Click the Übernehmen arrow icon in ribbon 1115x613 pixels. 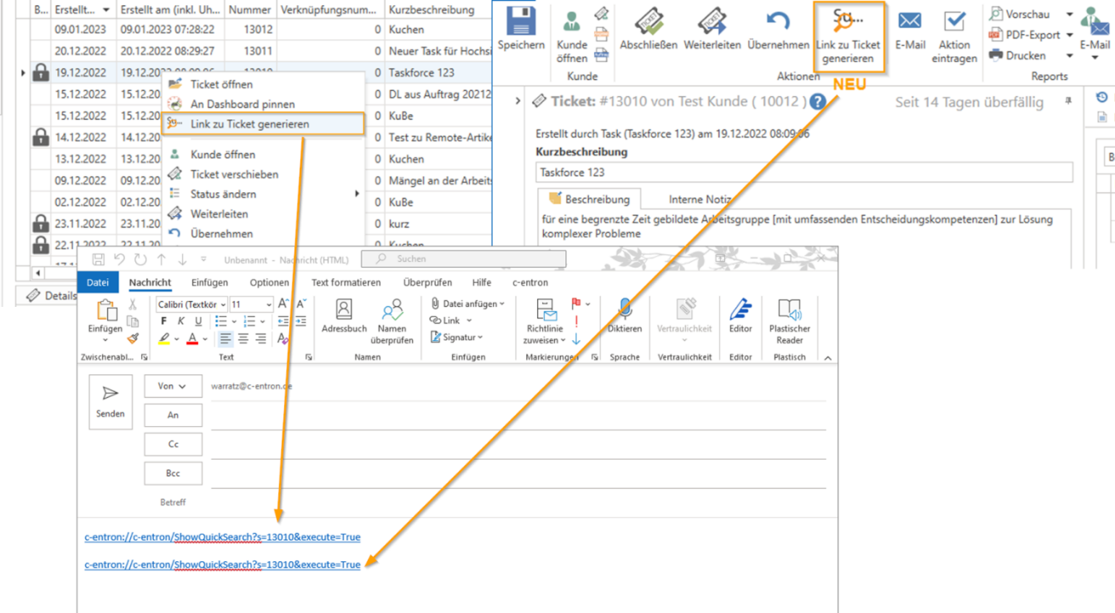pos(777,23)
